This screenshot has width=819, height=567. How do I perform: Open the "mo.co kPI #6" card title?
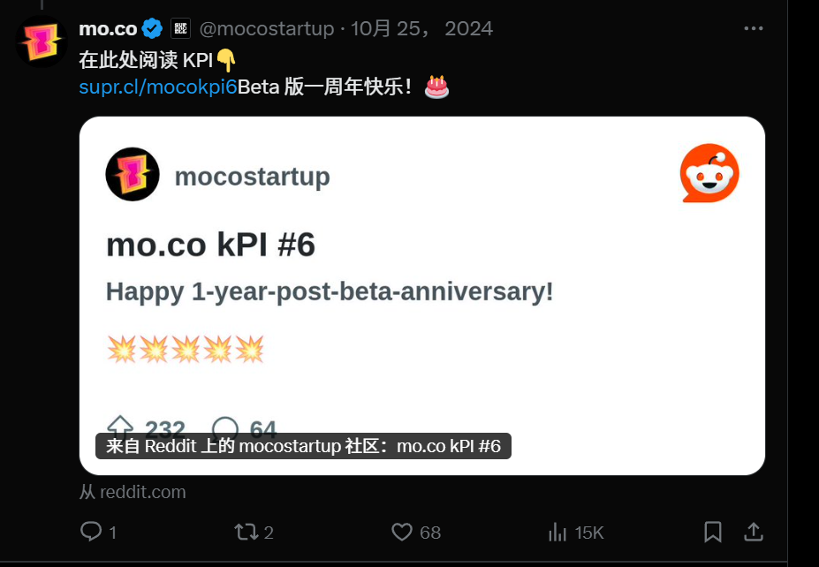tap(210, 246)
